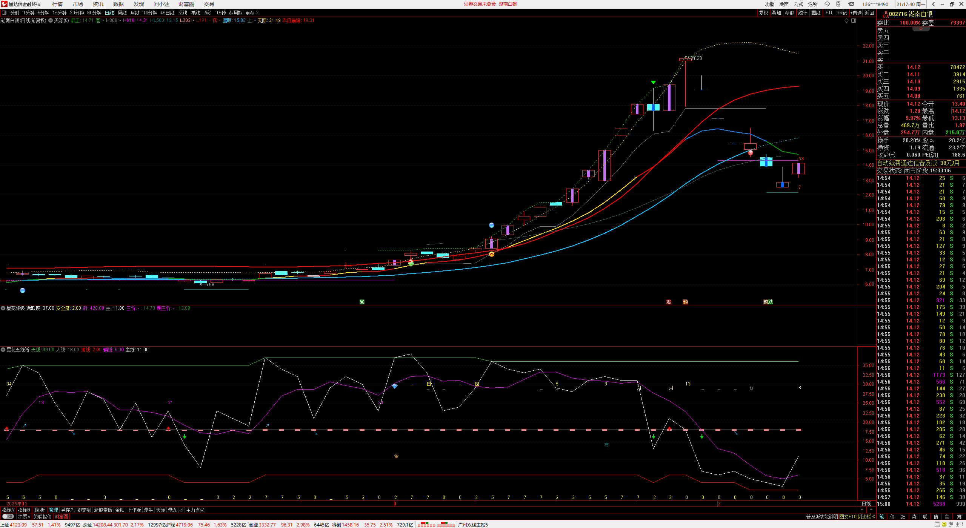966x528 pixels.
Task: Click the 委比 expand handle under order book
Action: [921, 29]
